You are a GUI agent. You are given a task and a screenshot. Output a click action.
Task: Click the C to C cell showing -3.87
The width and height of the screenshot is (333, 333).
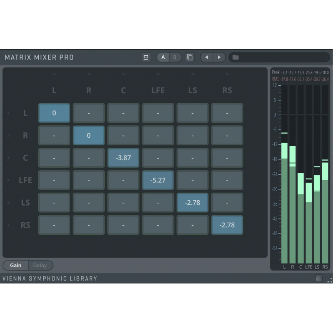(x=123, y=158)
